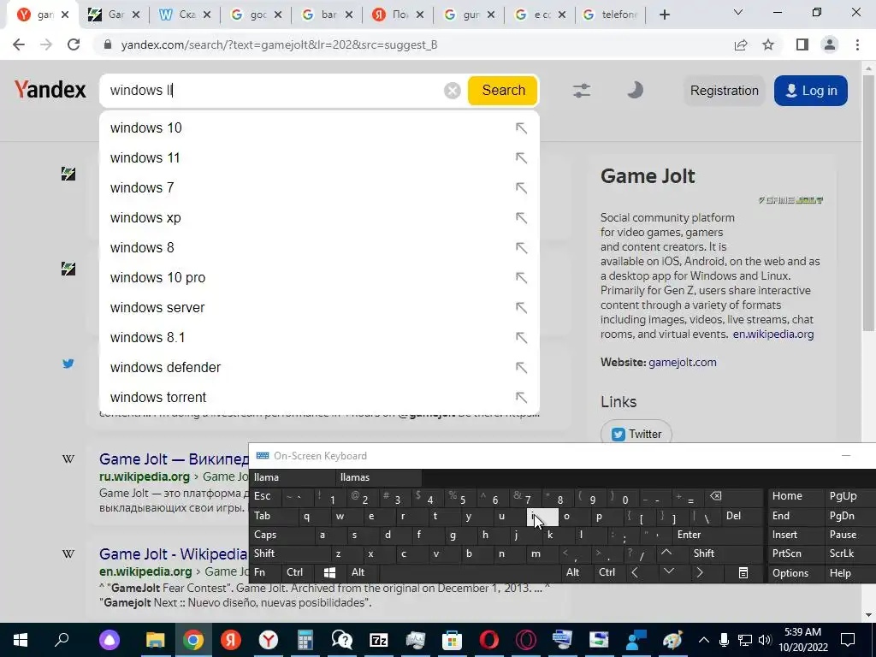The image size is (876, 657).
Task: Open Chrome profile avatar
Action: pyautogui.click(x=830, y=44)
